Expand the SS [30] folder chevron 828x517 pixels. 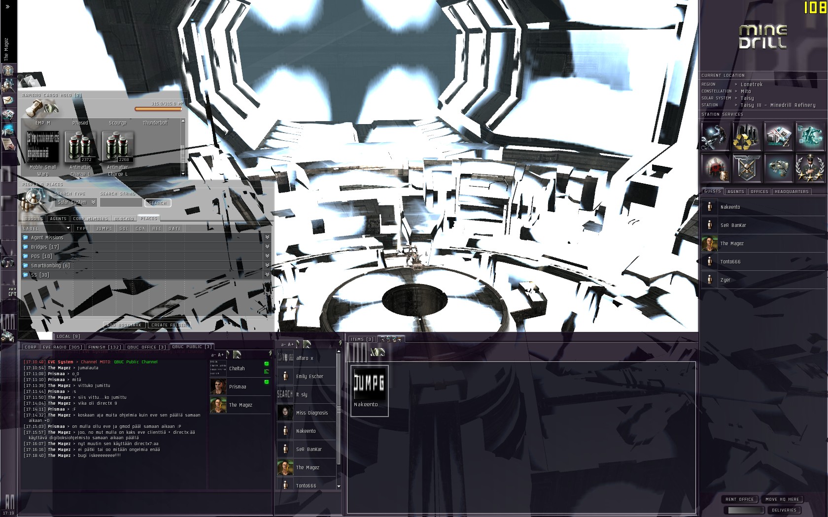point(267,275)
